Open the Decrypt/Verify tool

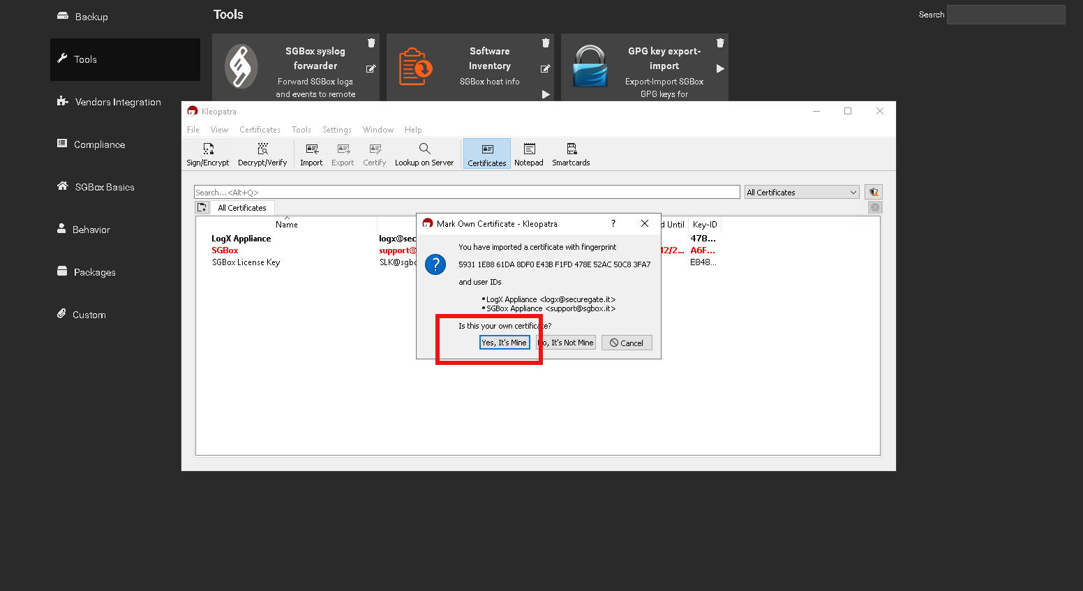262,154
